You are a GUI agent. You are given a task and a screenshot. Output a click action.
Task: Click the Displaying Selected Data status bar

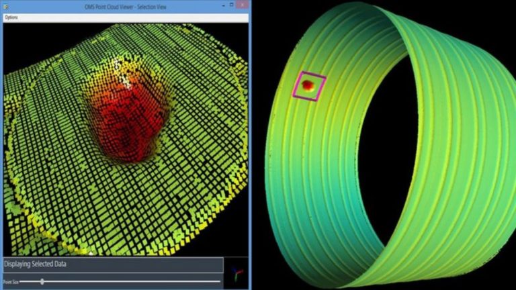click(112, 264)
